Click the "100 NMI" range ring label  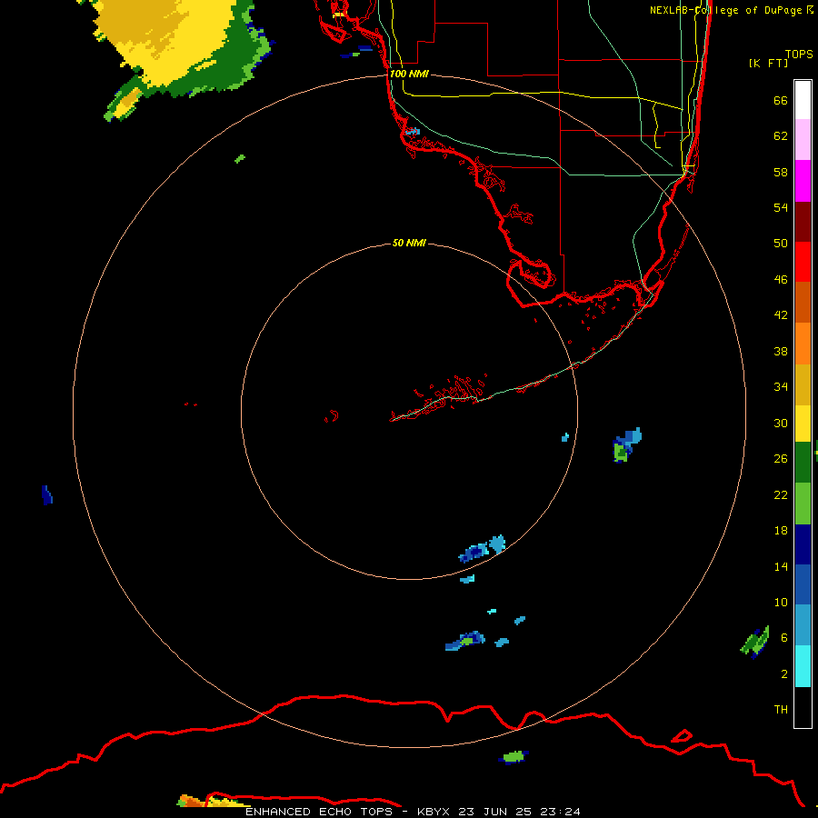pos(409,74)
